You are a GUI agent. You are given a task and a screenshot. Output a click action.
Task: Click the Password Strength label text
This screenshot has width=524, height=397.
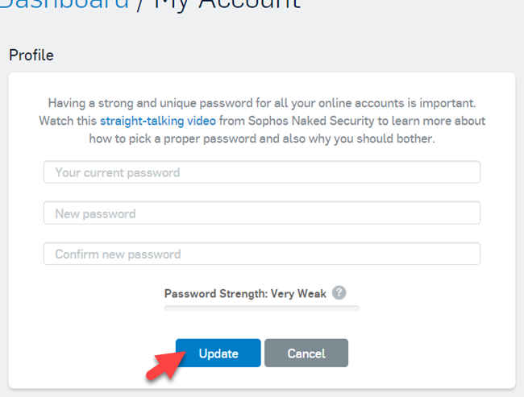click(x=215, y=294)
